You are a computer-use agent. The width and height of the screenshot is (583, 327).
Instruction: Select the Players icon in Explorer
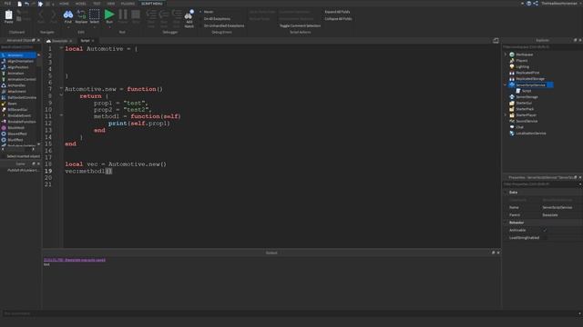pyautogui.click(x=512, y=61)
